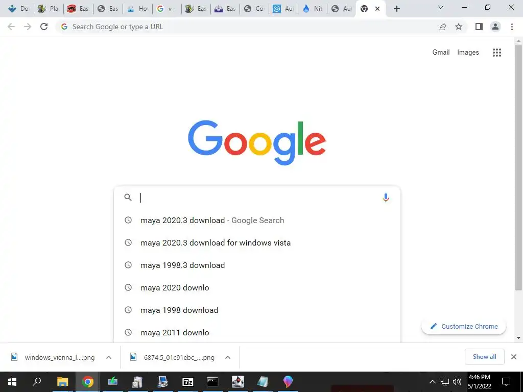The height and width of the screenshot is (392, 523).
Task: Start a voice search with the microphone icon
Action: click(386, 198)
